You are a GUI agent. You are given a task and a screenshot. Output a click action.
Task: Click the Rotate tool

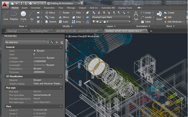(64, 13)
